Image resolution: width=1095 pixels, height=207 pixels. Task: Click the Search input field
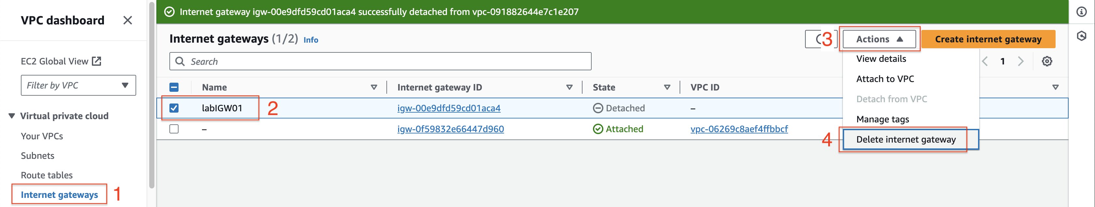point(380,61)
